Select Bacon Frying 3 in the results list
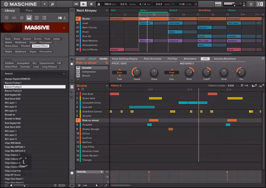 (35, 91)
